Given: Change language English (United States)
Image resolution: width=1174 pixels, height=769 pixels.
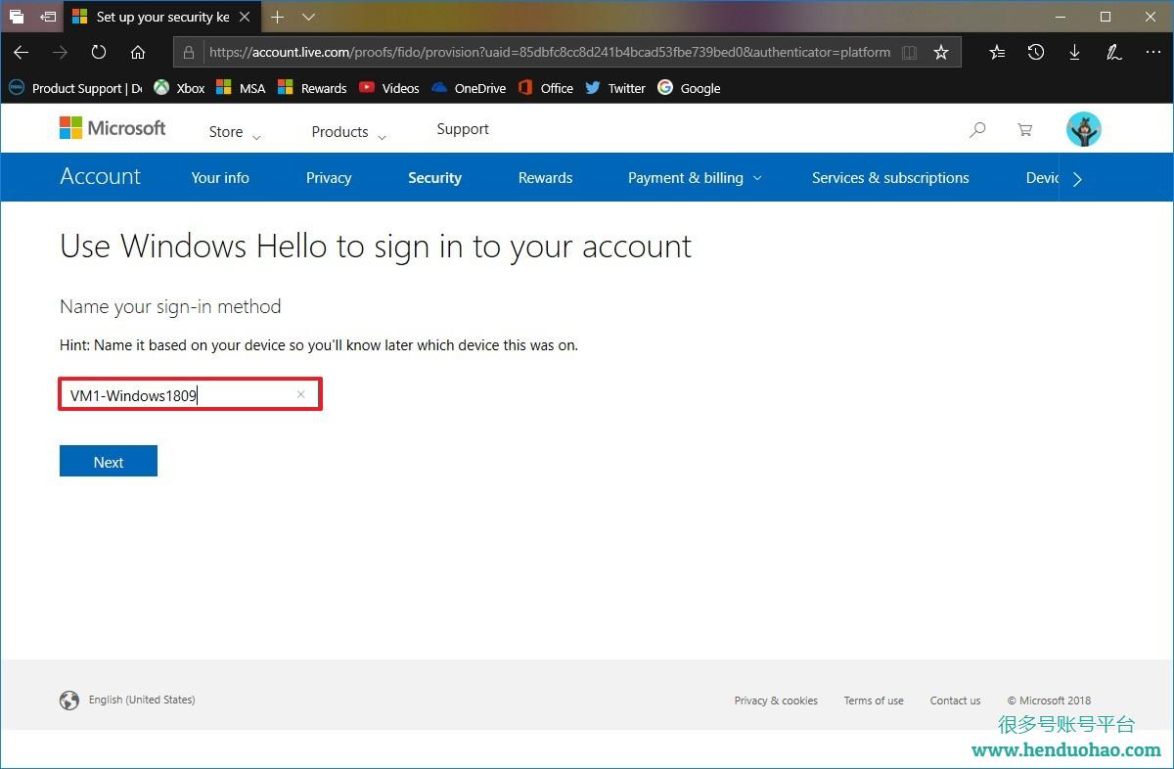Looking at the screenshot, I should (127, 700).
